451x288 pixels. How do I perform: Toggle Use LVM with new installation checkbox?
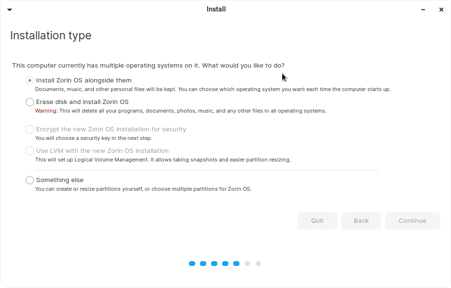coord(30,151)
